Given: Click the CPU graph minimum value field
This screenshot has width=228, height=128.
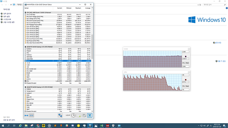Looking at the screenshot, I should click(186, 90).
